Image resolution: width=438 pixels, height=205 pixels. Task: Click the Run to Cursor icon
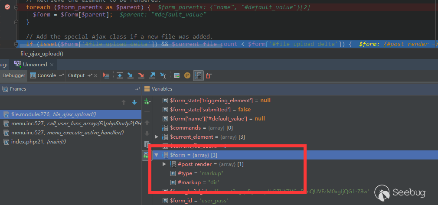click(x=163, y=75)
